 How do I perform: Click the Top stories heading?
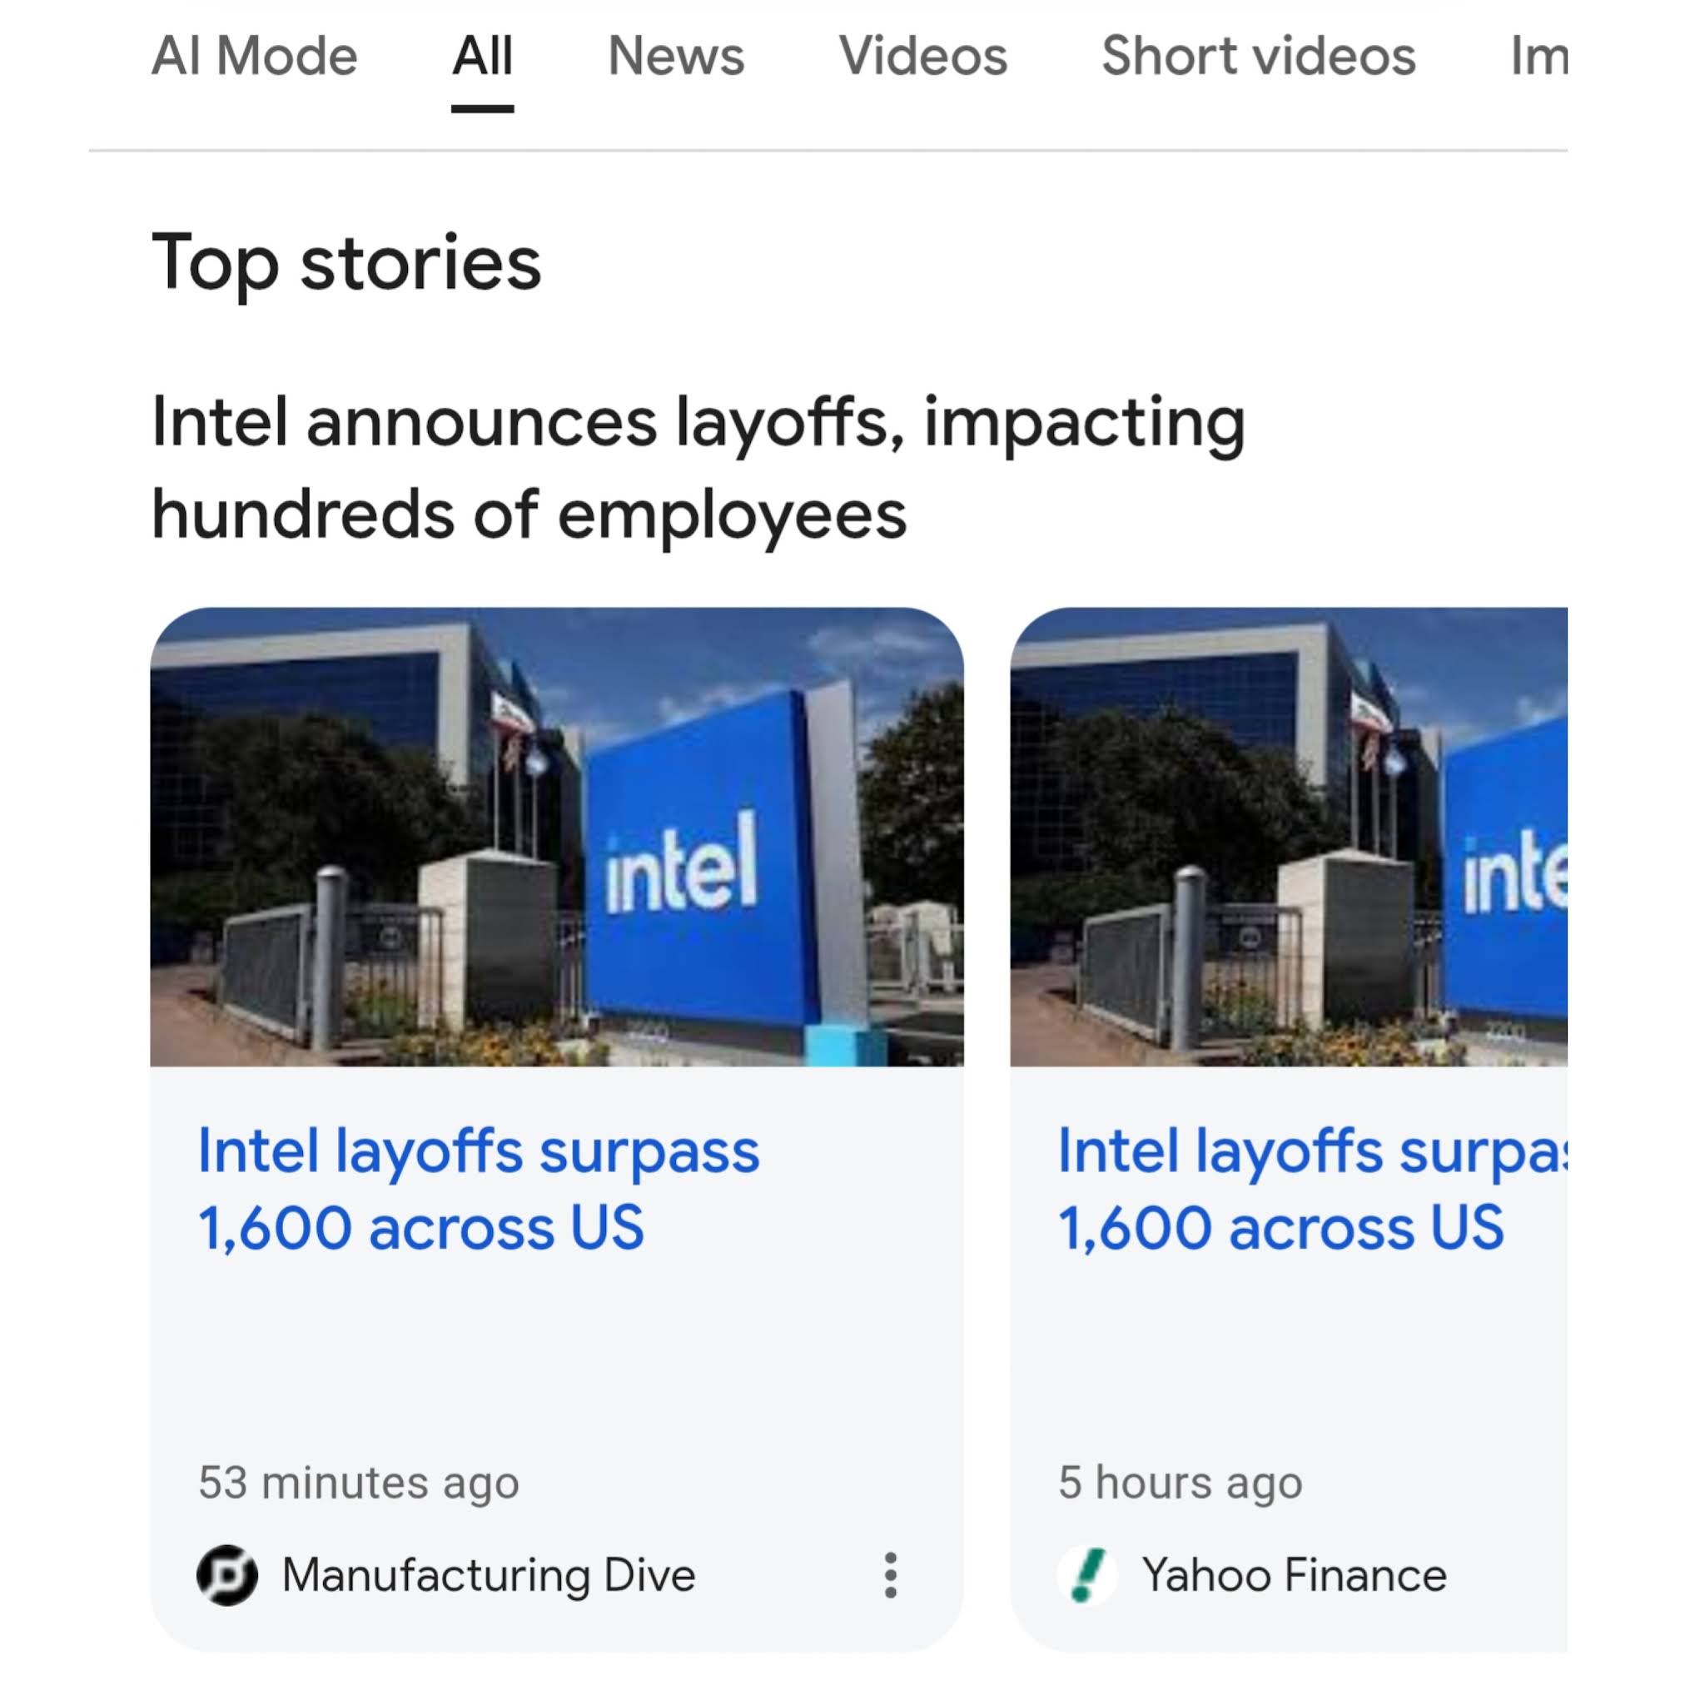(x=346, y=263)
